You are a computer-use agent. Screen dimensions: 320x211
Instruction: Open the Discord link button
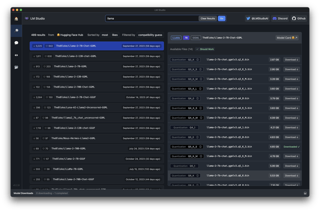pos(280,18)
